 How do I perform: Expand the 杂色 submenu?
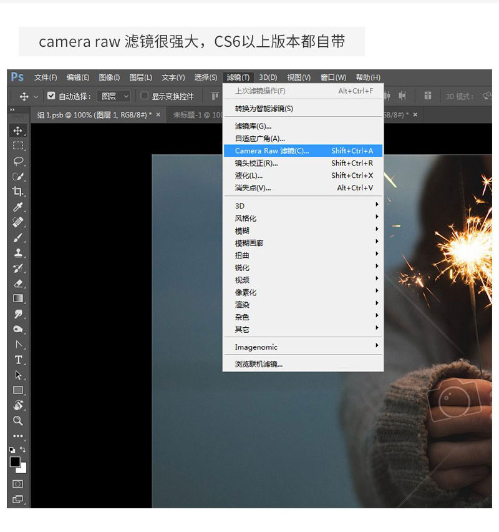(303, 317)
